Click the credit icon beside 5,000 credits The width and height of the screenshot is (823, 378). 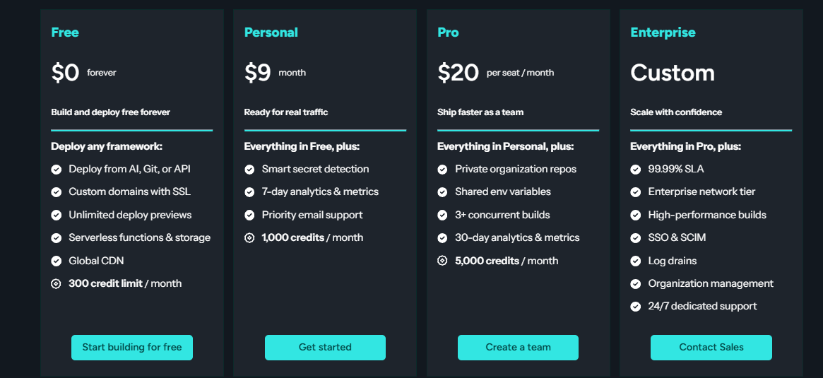click(x=442, y=261)
